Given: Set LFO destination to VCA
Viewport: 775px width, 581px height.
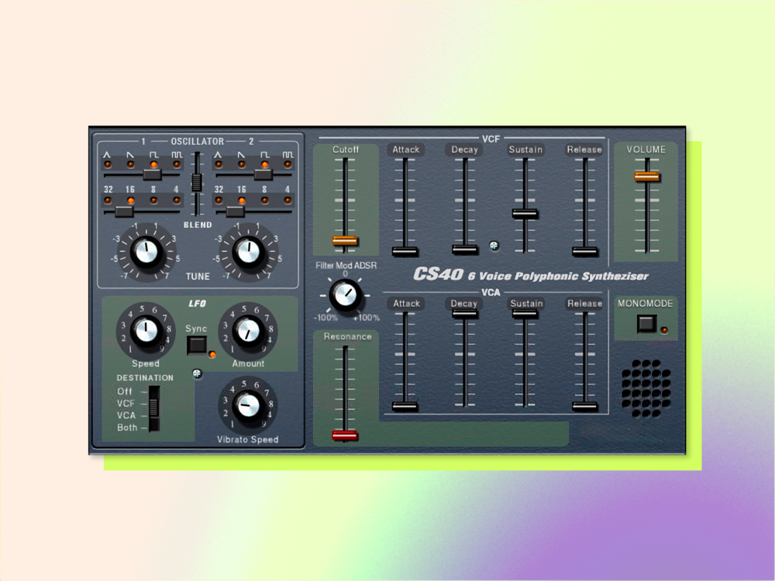Looking at the screenshot, I should [x=126, y=415].
